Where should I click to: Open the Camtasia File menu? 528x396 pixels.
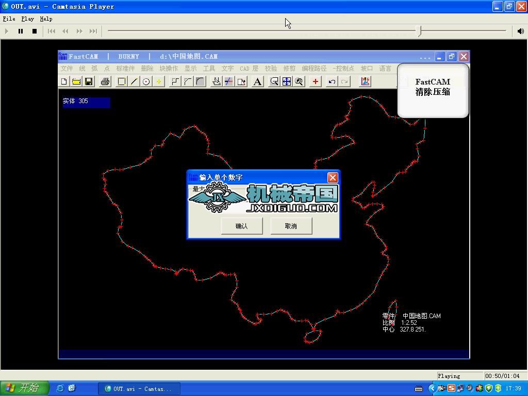point(9,19)
